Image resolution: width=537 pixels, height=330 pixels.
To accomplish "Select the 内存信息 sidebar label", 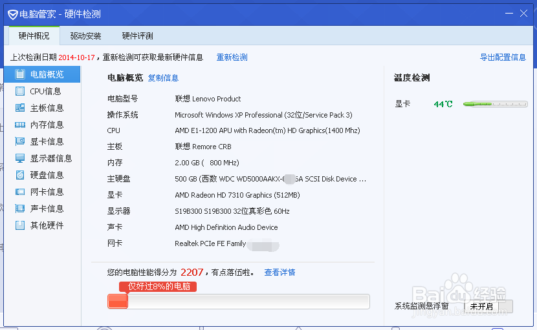I will click(47, 125).
